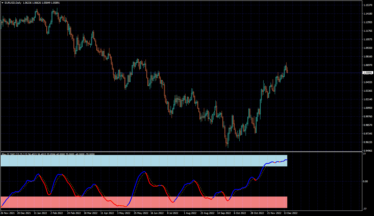Screen dimensions: 374x216
Task: Click the 11 Apr 2022 date label
Action: coord(107,213)
